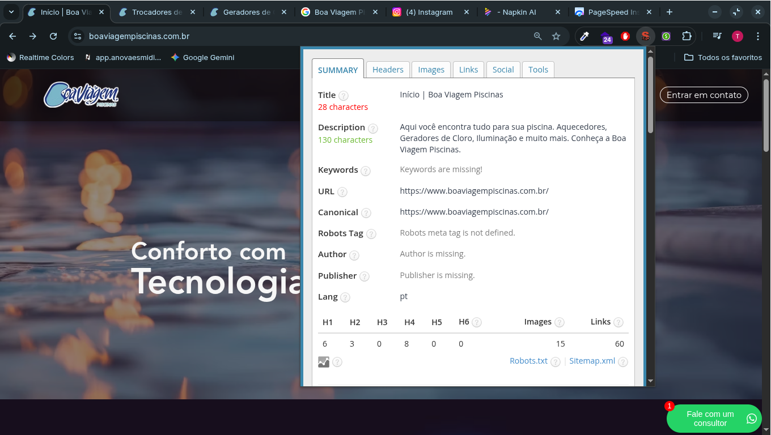771x435 pixels.
Task: Open the Chrome three-dot menu
Action: tap(758, 36)
